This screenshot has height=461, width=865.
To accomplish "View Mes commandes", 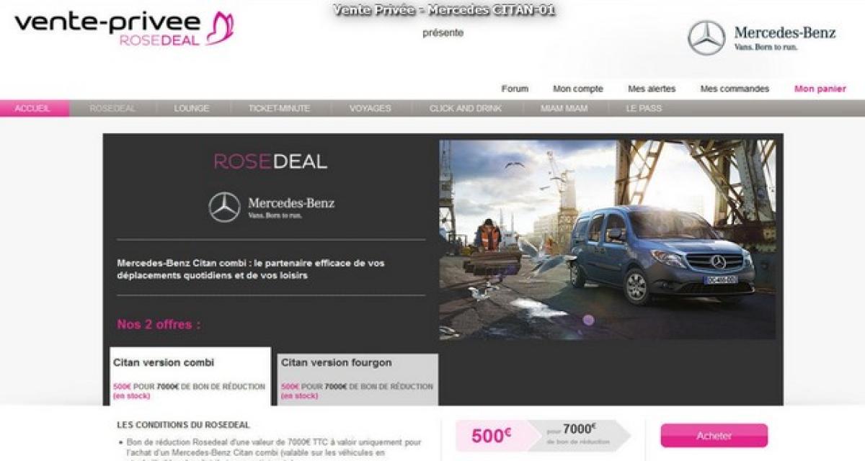I will (735, 89).
